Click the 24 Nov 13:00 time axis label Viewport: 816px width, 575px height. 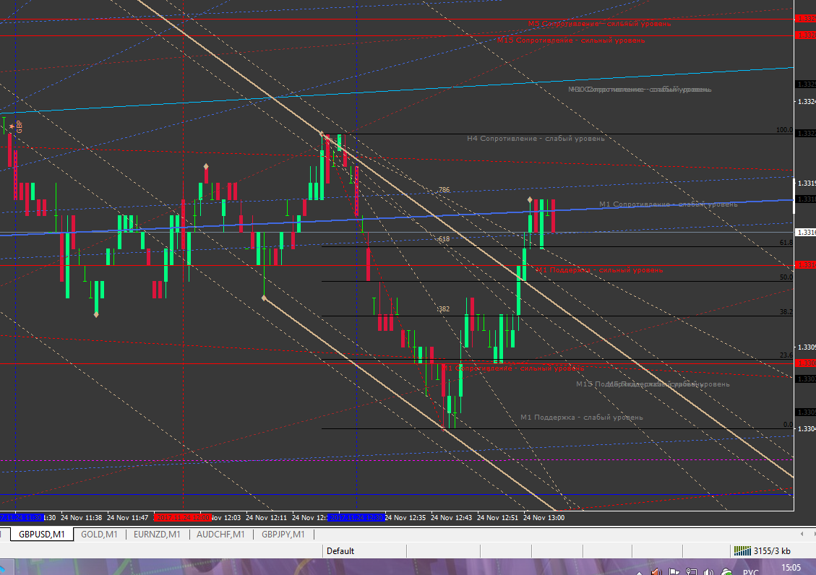click(544, 518)
